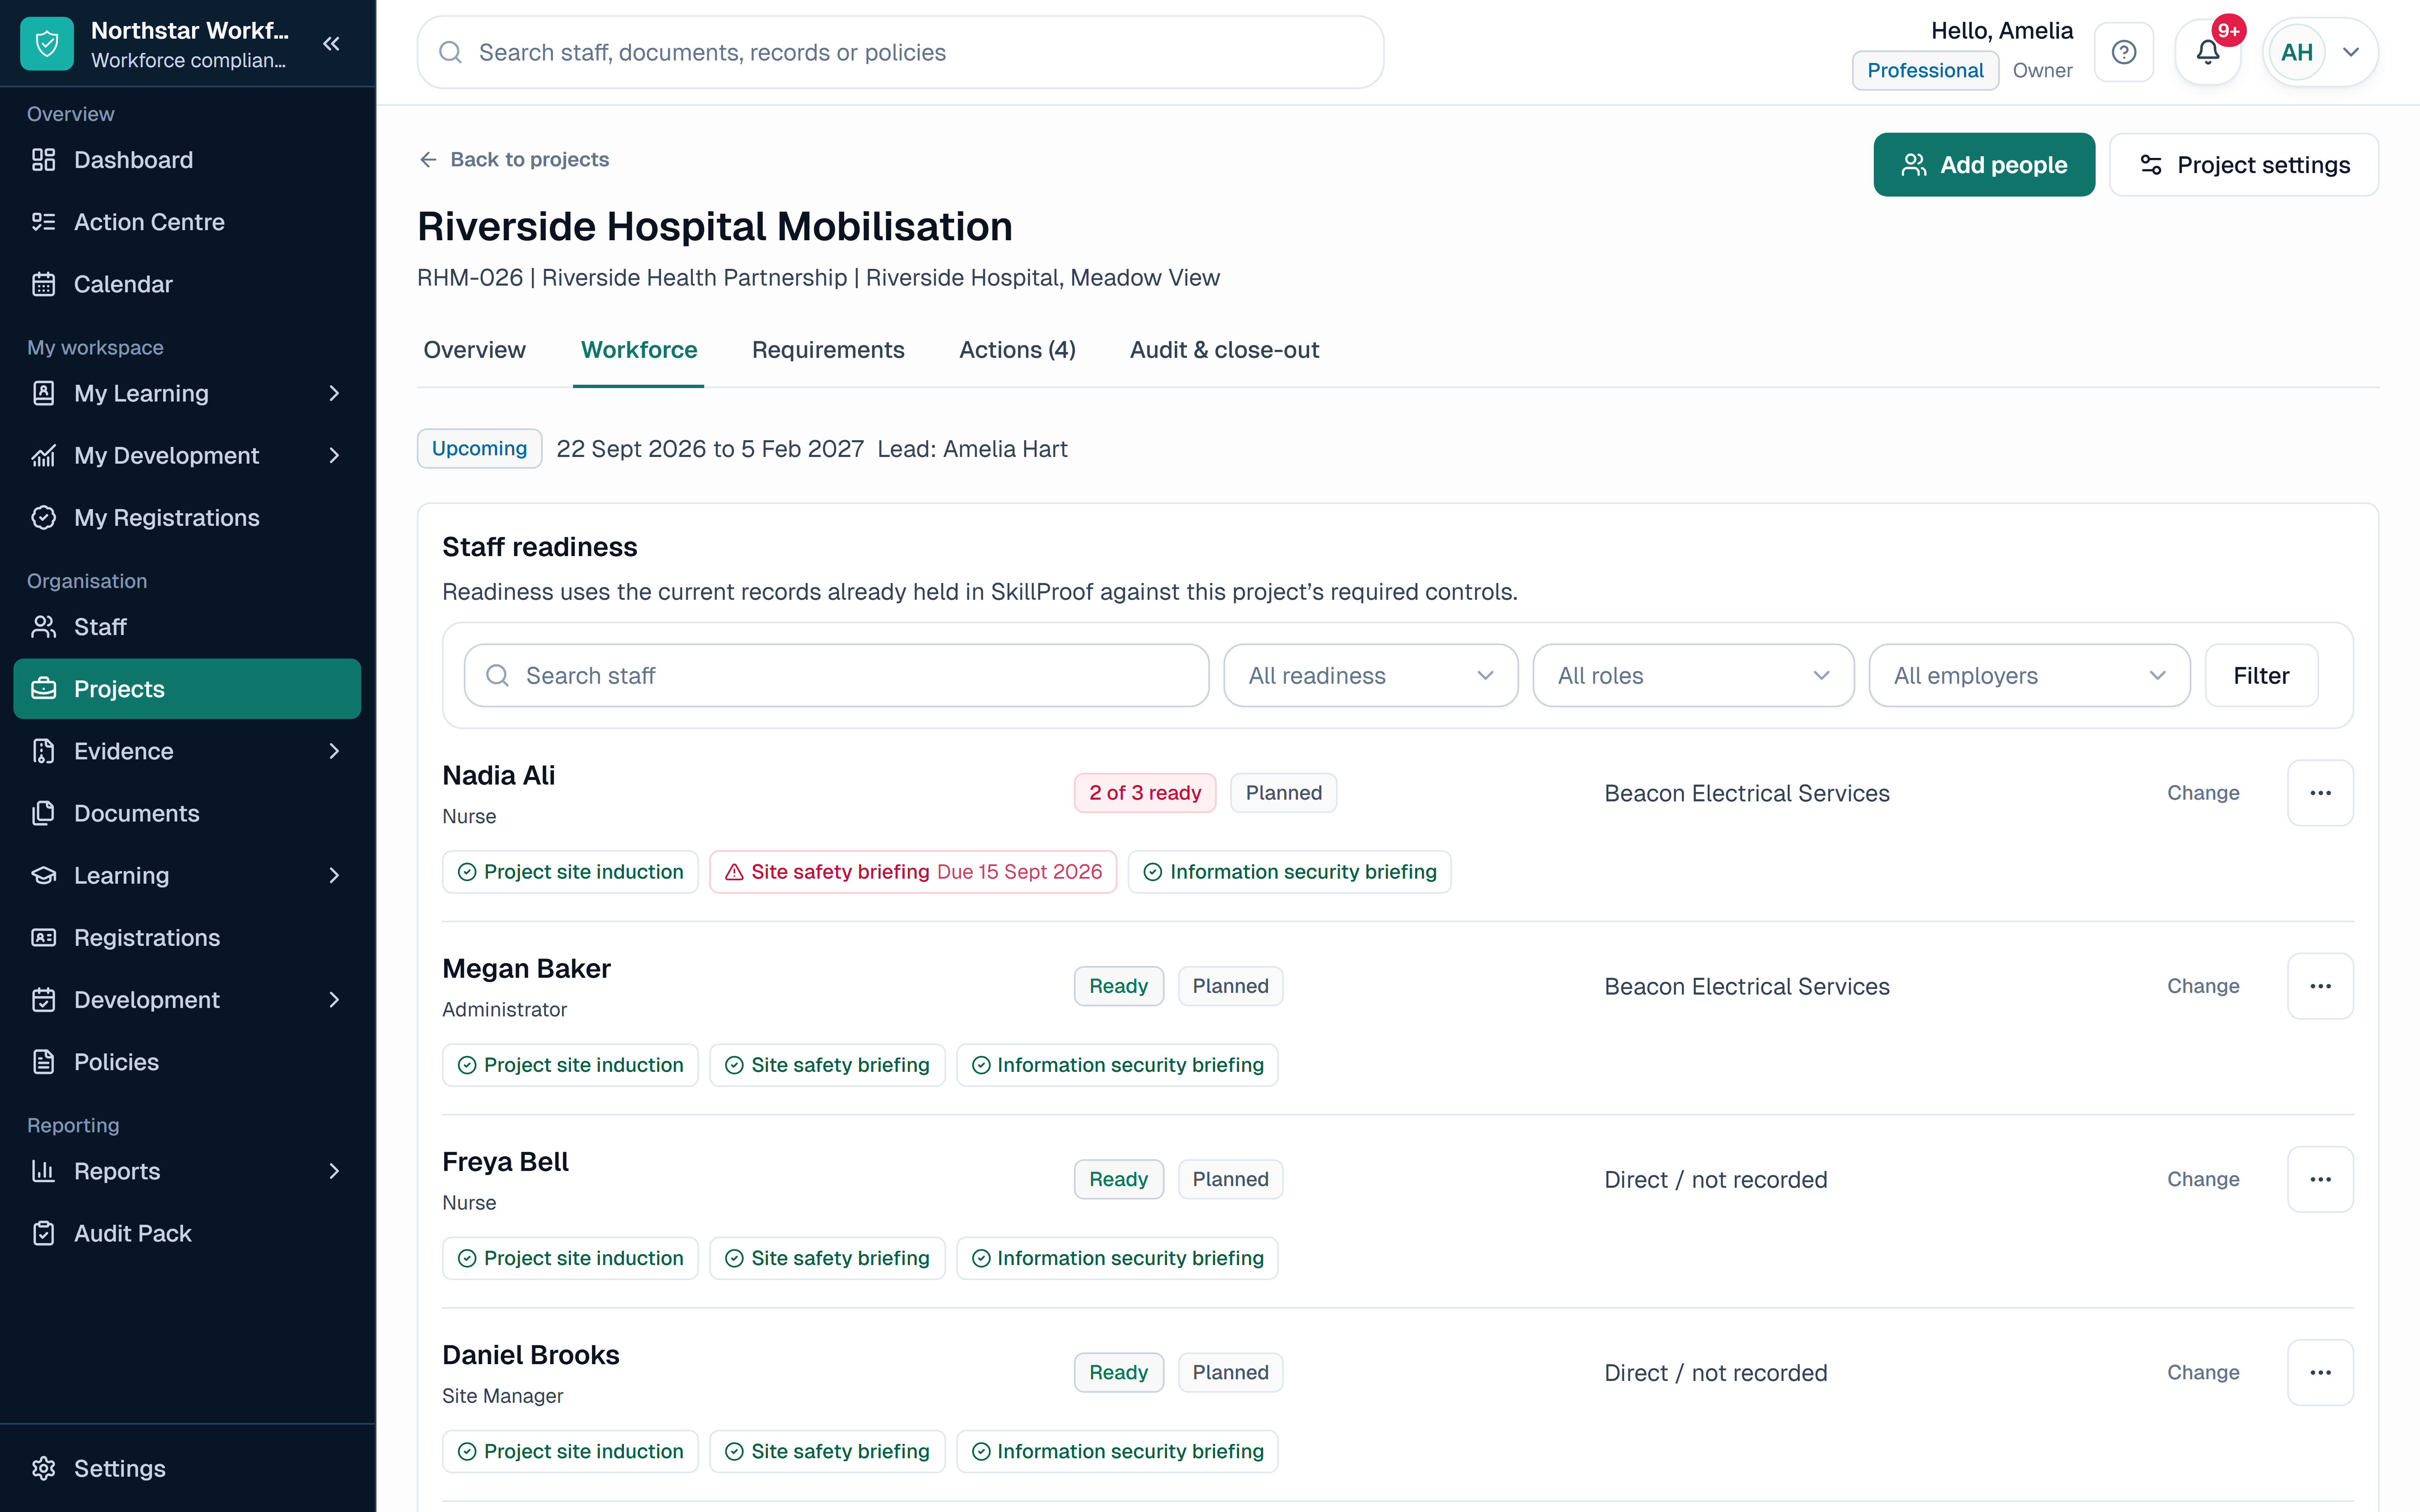Click Megan Baker's Project site induction chip
This screenshot has width=2420, height=1512.
pos(570,1065)
